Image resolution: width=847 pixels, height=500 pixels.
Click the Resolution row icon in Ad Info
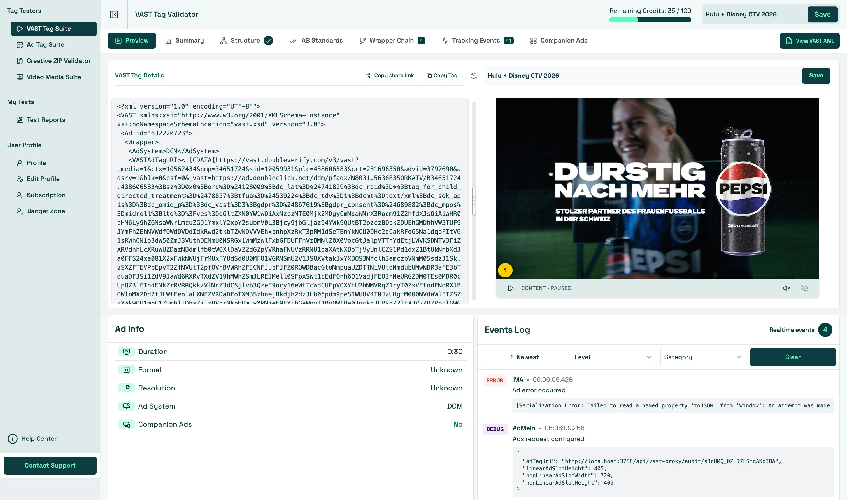[127, 388]
